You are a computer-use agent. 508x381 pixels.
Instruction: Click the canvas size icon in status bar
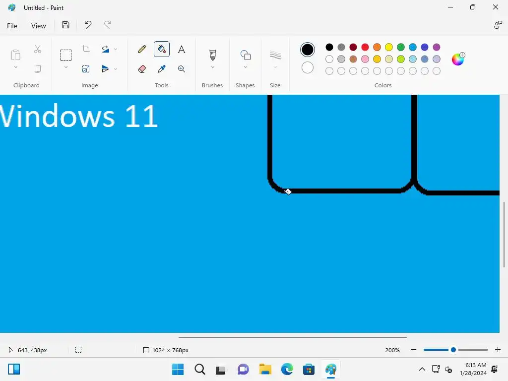point(146,350)
